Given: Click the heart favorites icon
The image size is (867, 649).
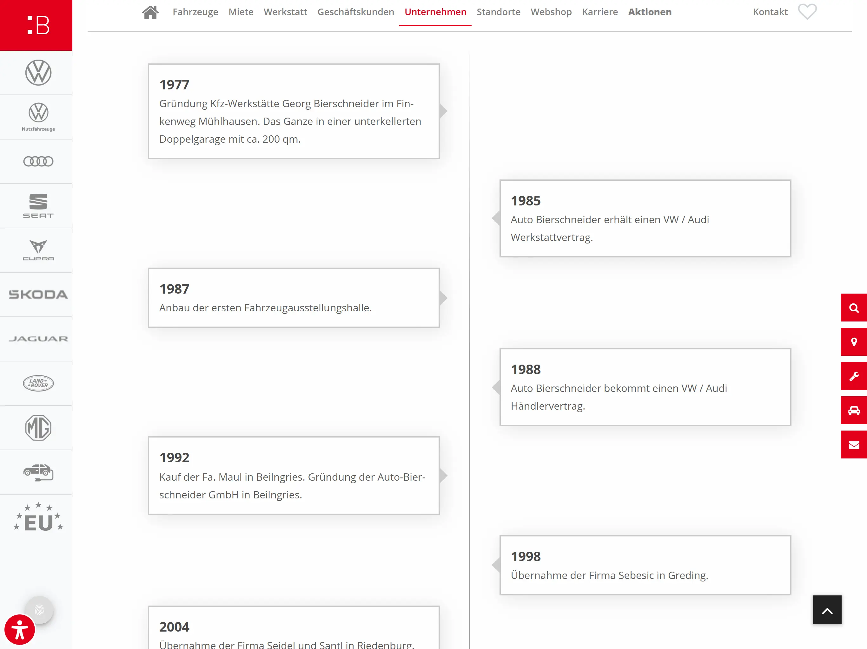Looking at the screenshot, I should [x=807, y=11].
